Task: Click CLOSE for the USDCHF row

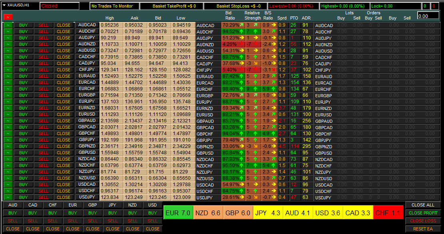Action: click(64, 191)
